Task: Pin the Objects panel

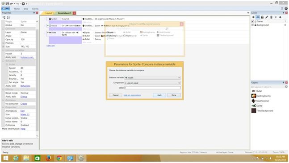Action: 284,82
